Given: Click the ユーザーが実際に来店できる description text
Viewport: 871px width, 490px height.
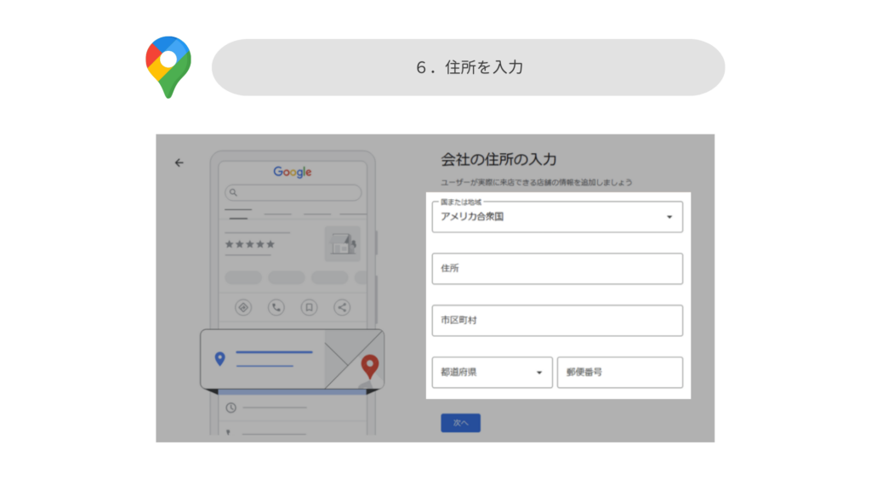Looking at the screenshot, I should click(x=536, y=182).
